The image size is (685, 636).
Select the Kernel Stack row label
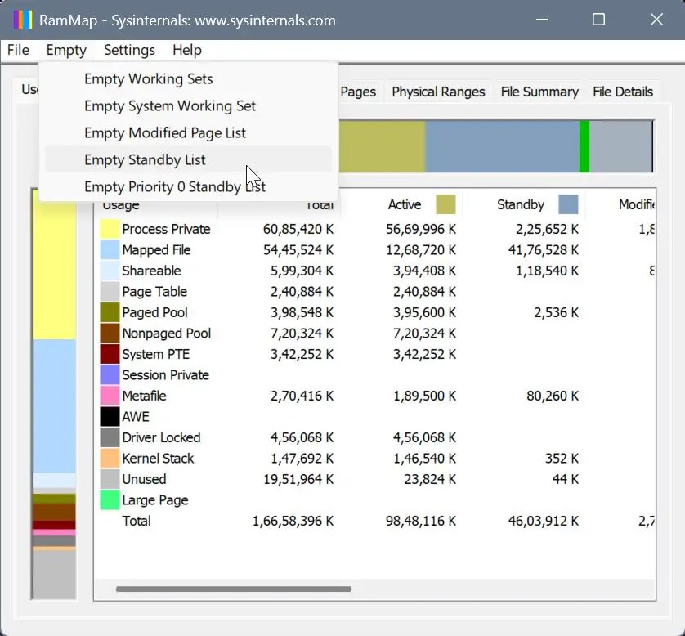158,459
